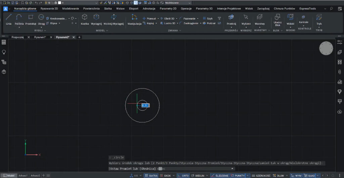
Task: Open the Chmura Punktów ribbon tab
Action: coord(284,8)
